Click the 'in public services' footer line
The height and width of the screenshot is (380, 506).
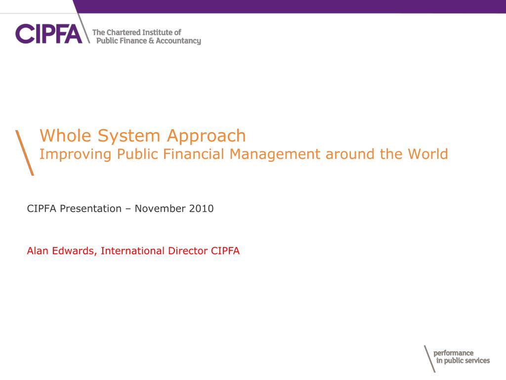coord(463,361)
